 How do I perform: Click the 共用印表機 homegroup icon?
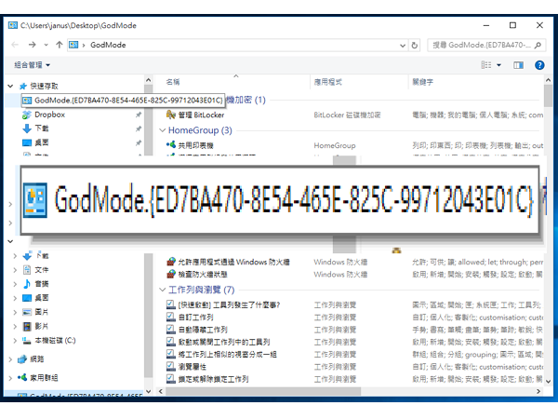[x=171, y=144]
